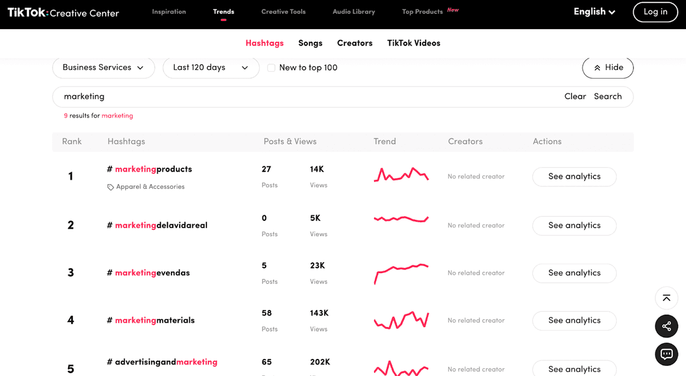
Task: Open the Audio Library menu item
Action: tap(354, 11)
